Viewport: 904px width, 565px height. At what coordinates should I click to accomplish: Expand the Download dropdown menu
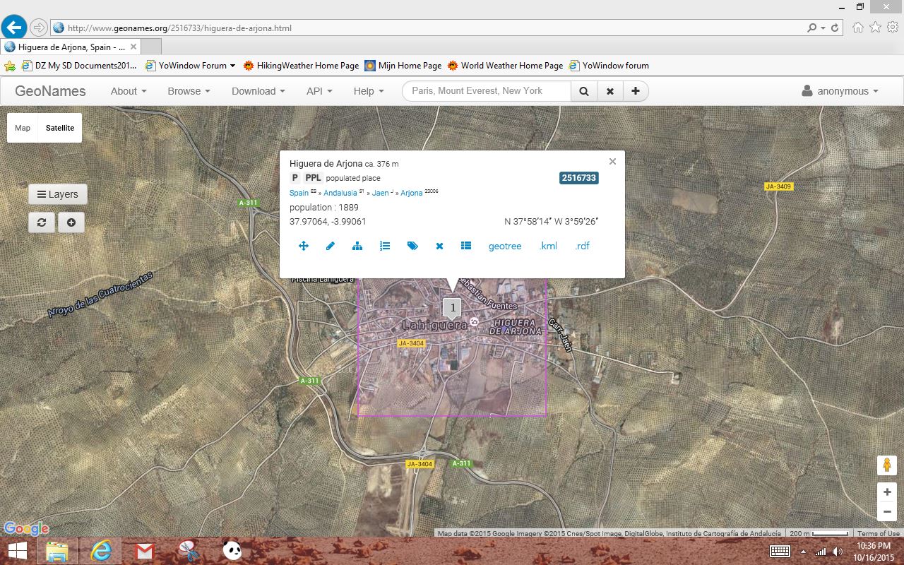258,91
